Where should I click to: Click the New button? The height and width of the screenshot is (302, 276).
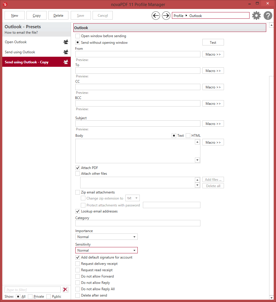pyautogui.click(x=15, y=16)
